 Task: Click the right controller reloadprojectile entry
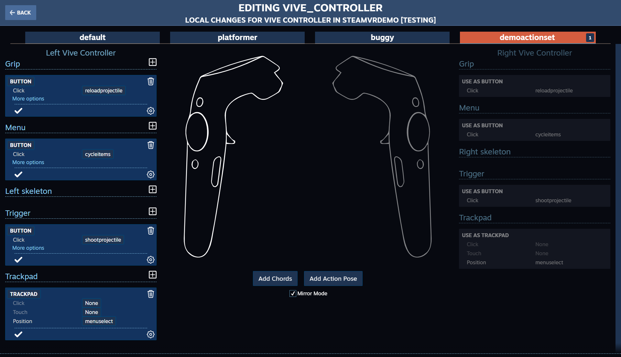click(554, 90)
